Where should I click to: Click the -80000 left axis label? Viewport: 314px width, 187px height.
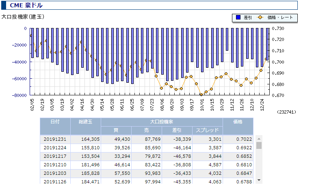click(19, 95)
